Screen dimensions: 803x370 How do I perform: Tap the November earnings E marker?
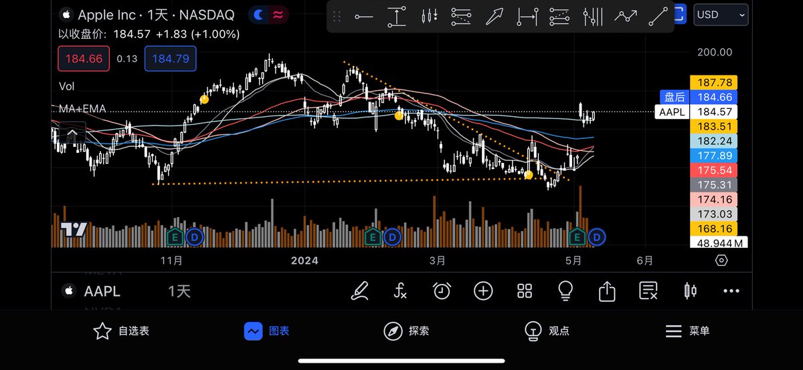[176, 236]
